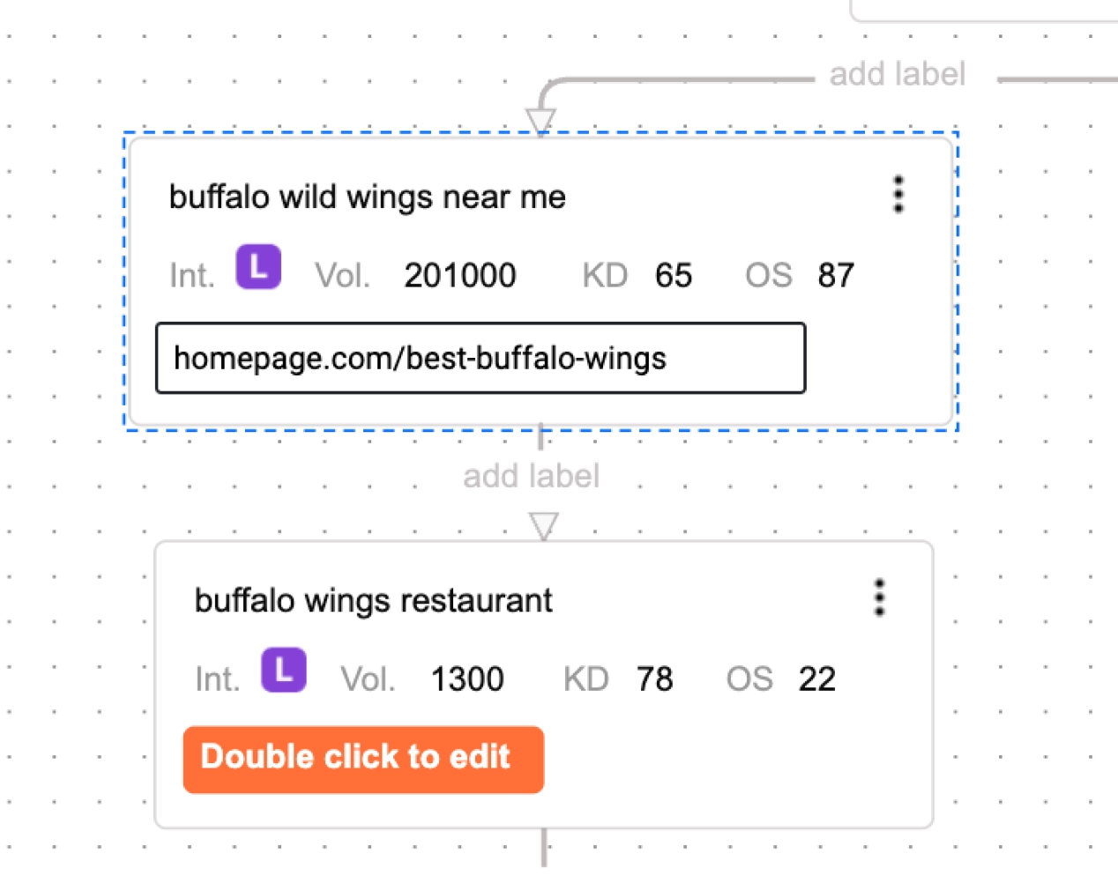
Task: Click the KD value 65 on first card
Action: [674, 276]
